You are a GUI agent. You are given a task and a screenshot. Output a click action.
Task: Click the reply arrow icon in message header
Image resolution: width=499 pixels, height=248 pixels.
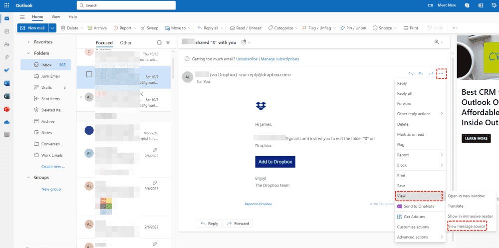click(411, 74)
